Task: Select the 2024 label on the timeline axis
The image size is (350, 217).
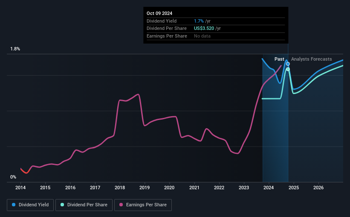Action: [269, 188]
